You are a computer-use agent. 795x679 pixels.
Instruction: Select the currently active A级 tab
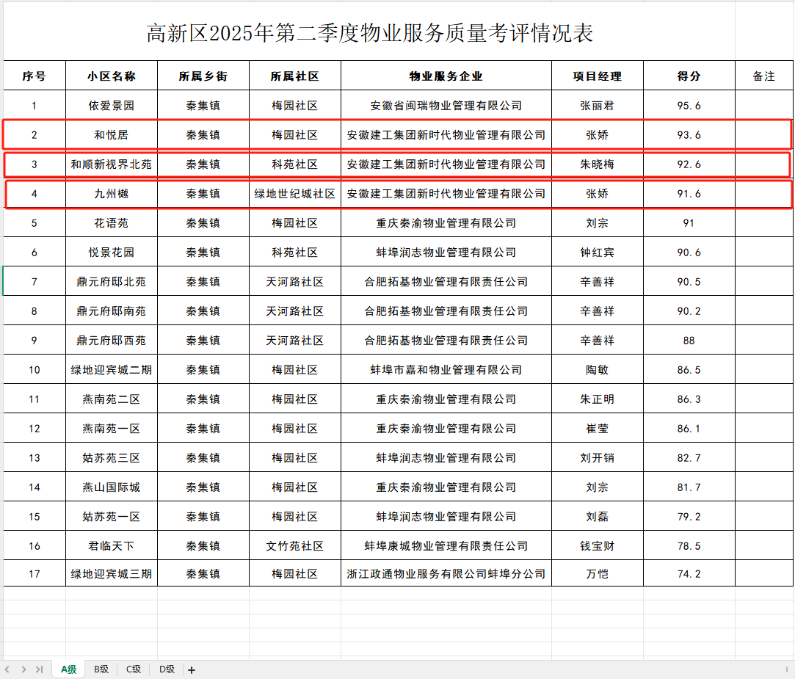click(x=68, y=669)
